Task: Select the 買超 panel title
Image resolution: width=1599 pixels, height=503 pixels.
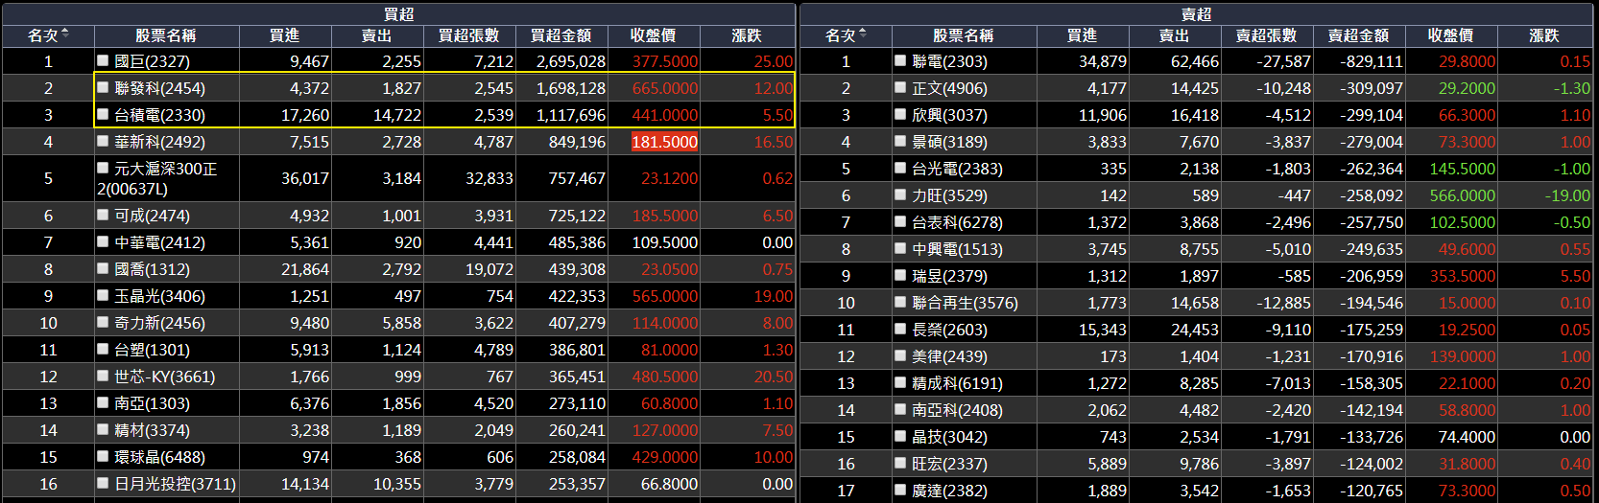Action: click(x=398, y=13)
